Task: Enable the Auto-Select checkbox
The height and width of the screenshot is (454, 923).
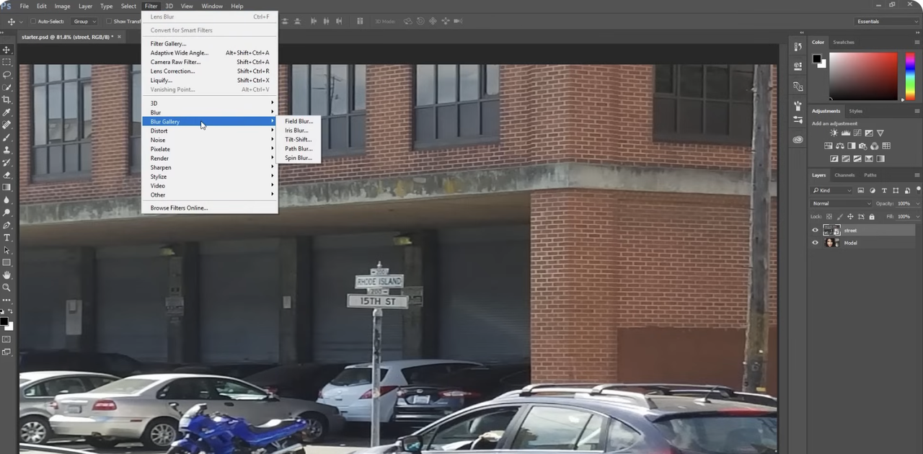Action: 33,22
